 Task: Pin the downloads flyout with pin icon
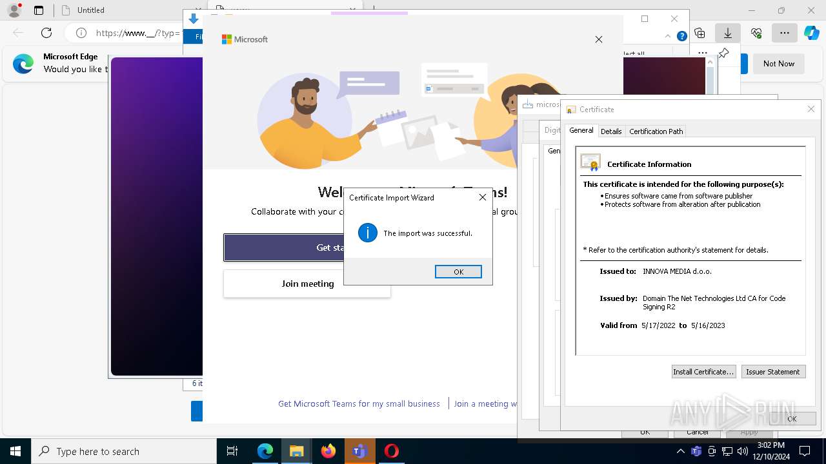(x=723, y=53)
